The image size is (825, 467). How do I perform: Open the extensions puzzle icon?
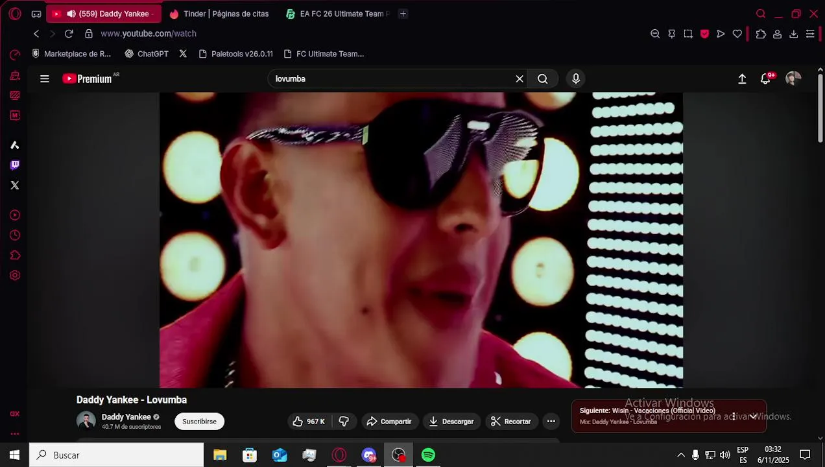pyautogui.click(x=761, y=34)
